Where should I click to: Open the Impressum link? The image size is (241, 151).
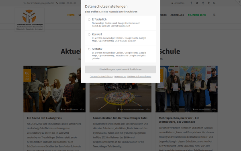120,77
